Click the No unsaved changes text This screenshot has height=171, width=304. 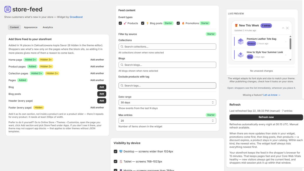(261, 71)
